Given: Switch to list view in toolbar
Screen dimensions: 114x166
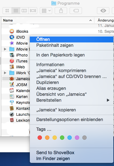Looking at the screenshot, I should click(x=16, y=11).
